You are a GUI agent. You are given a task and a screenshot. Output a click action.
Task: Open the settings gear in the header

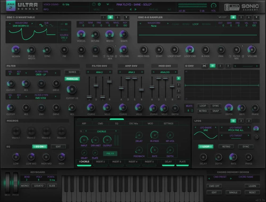[x=99, y=4]
